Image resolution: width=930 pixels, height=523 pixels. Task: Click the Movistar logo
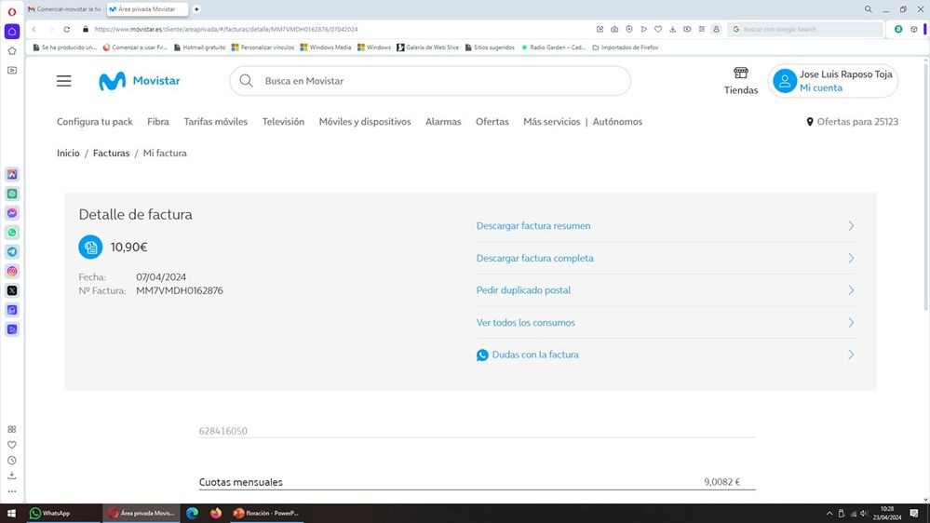tap(140, 81)
